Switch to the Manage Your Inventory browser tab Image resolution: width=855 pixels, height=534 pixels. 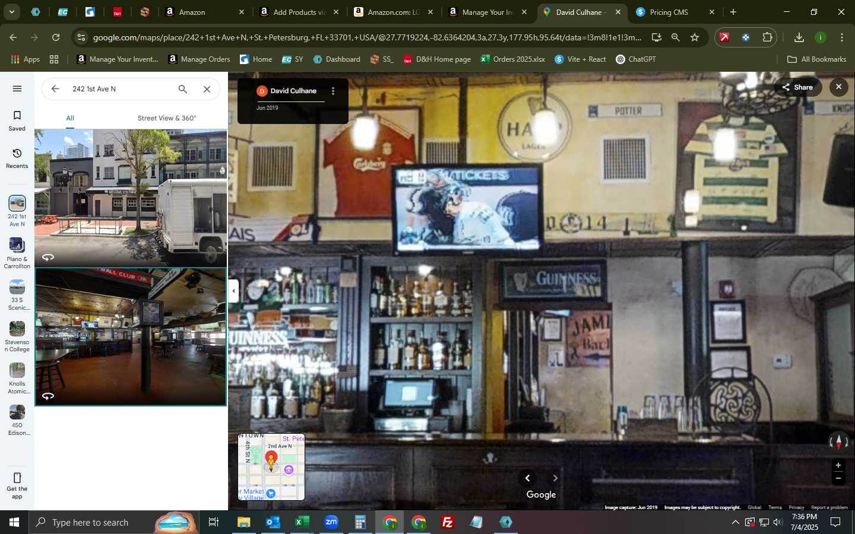click(487, 12)
